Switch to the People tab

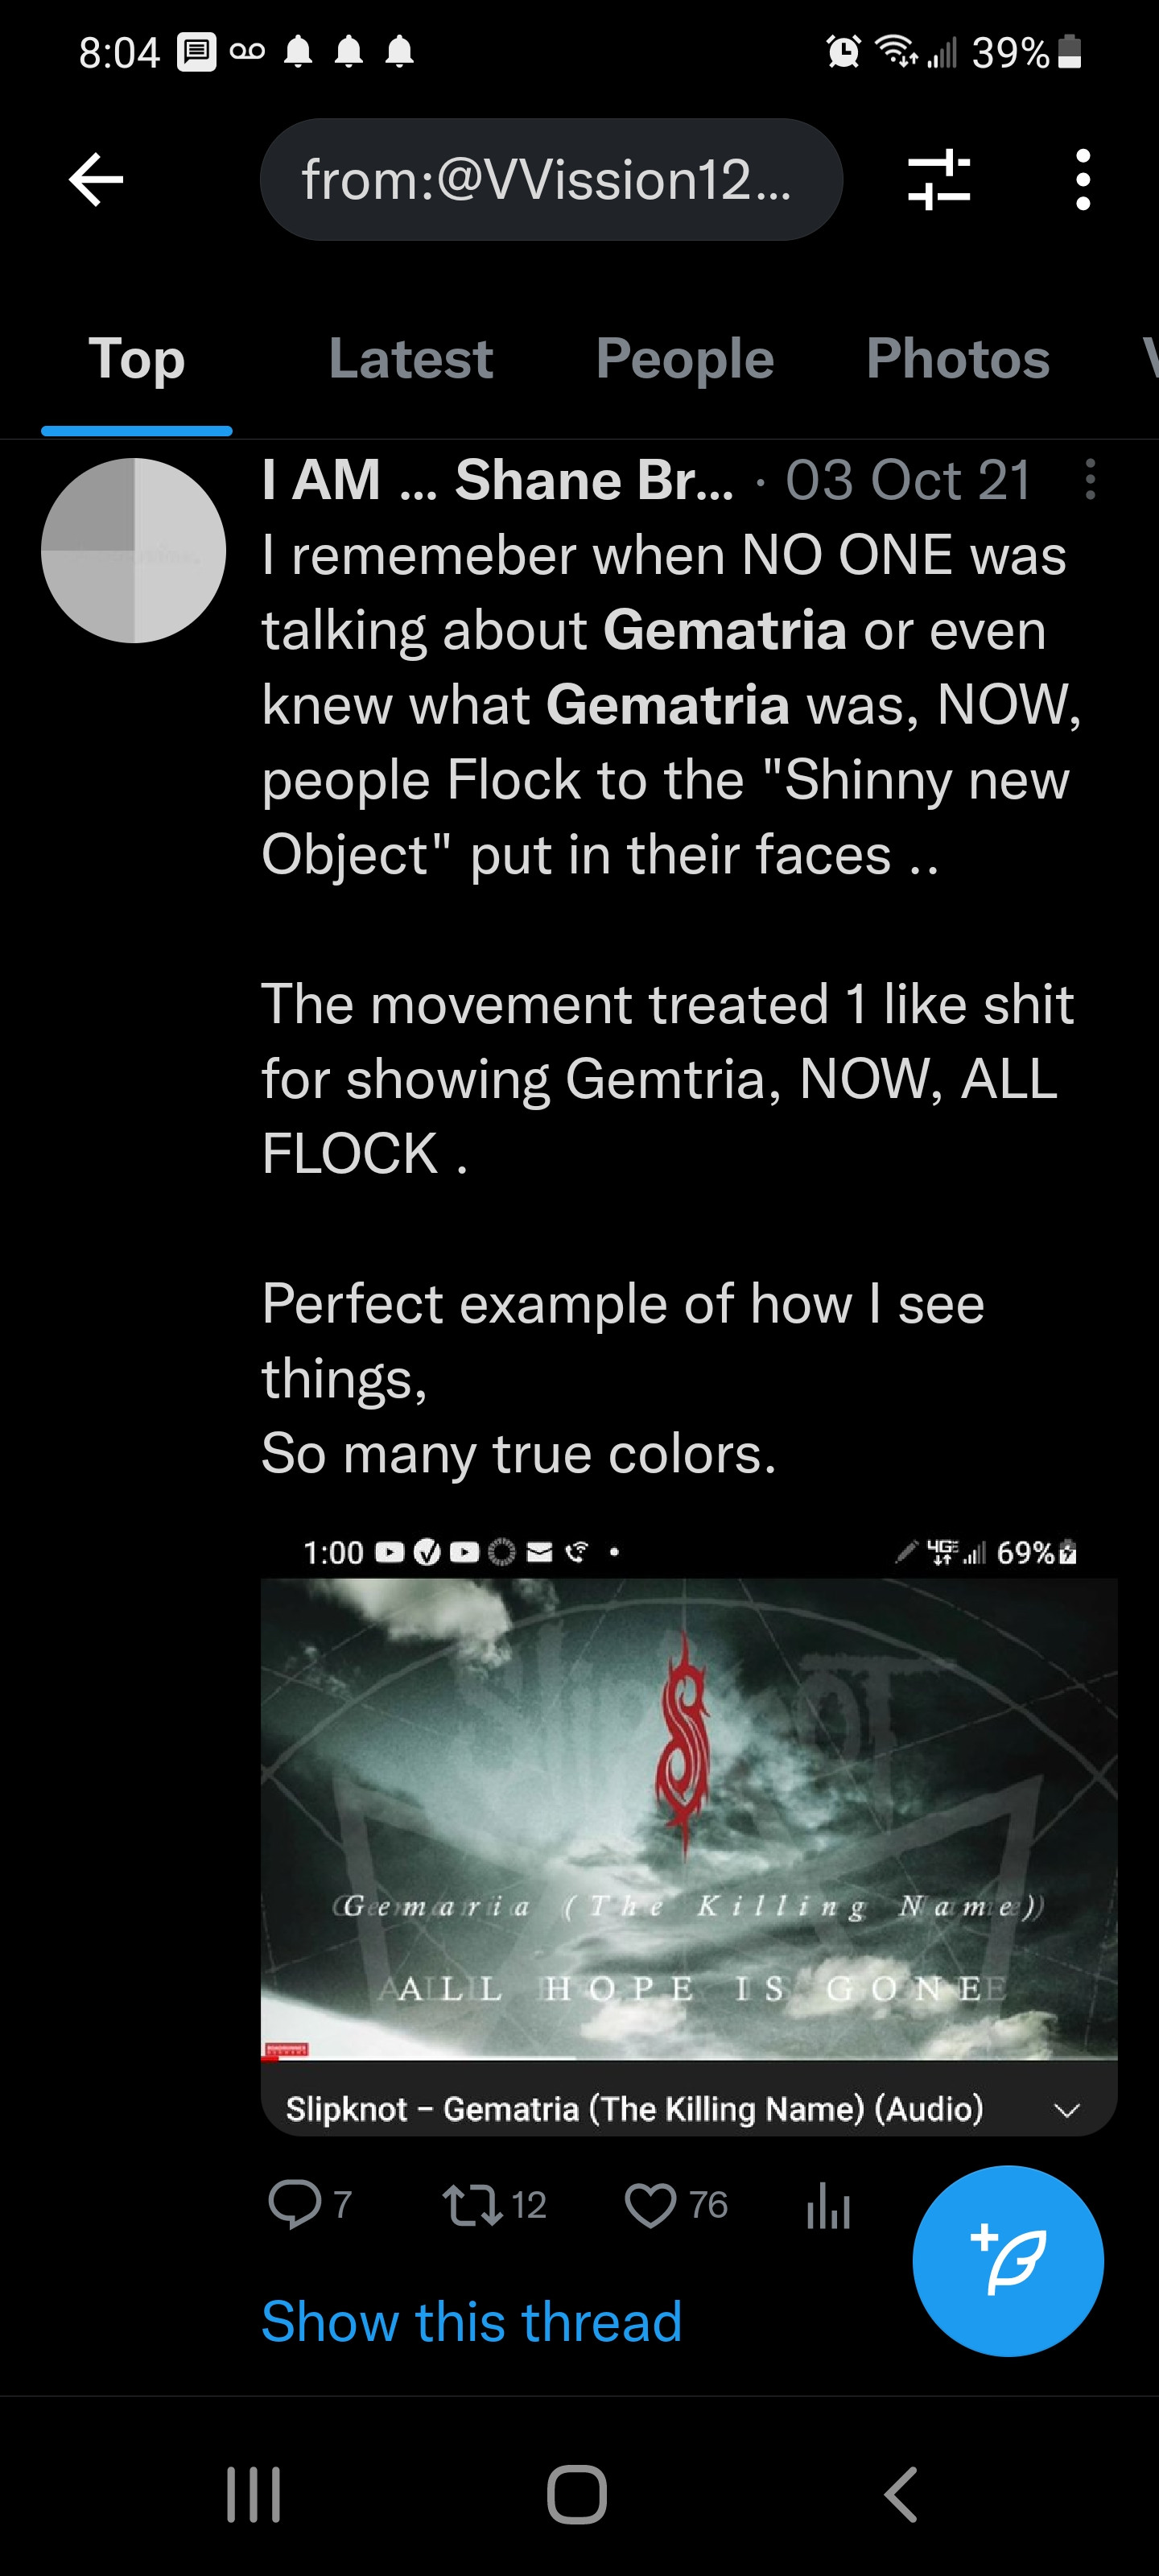[685, 358]
